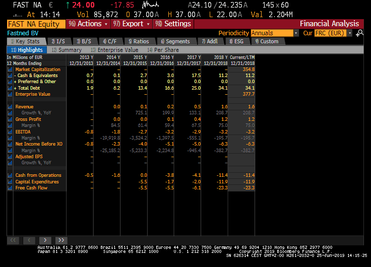
Task: Click the Adjusted EPS row label
Action: 29,157
